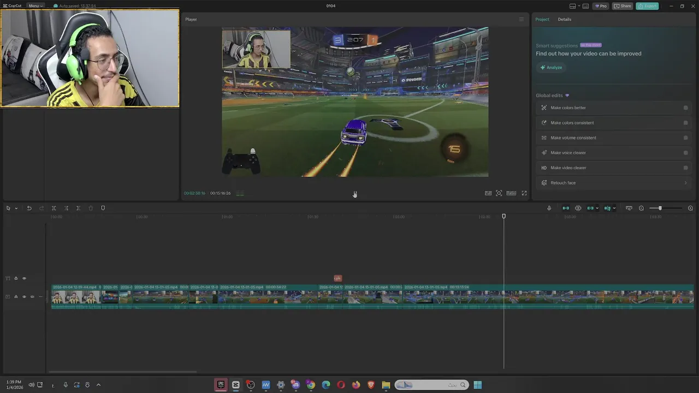Enable Make colors better
This screenshot has height=393, width=699.
(x=686, y=108)
